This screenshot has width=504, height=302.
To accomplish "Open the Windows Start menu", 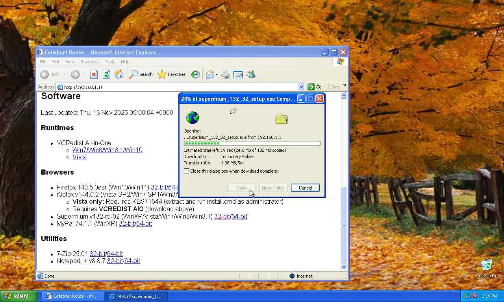I will click(x=19, y=296).
